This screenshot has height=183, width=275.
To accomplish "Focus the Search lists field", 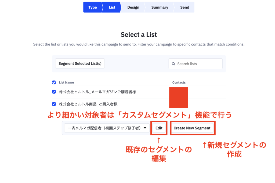I will [x=196, y=64].
